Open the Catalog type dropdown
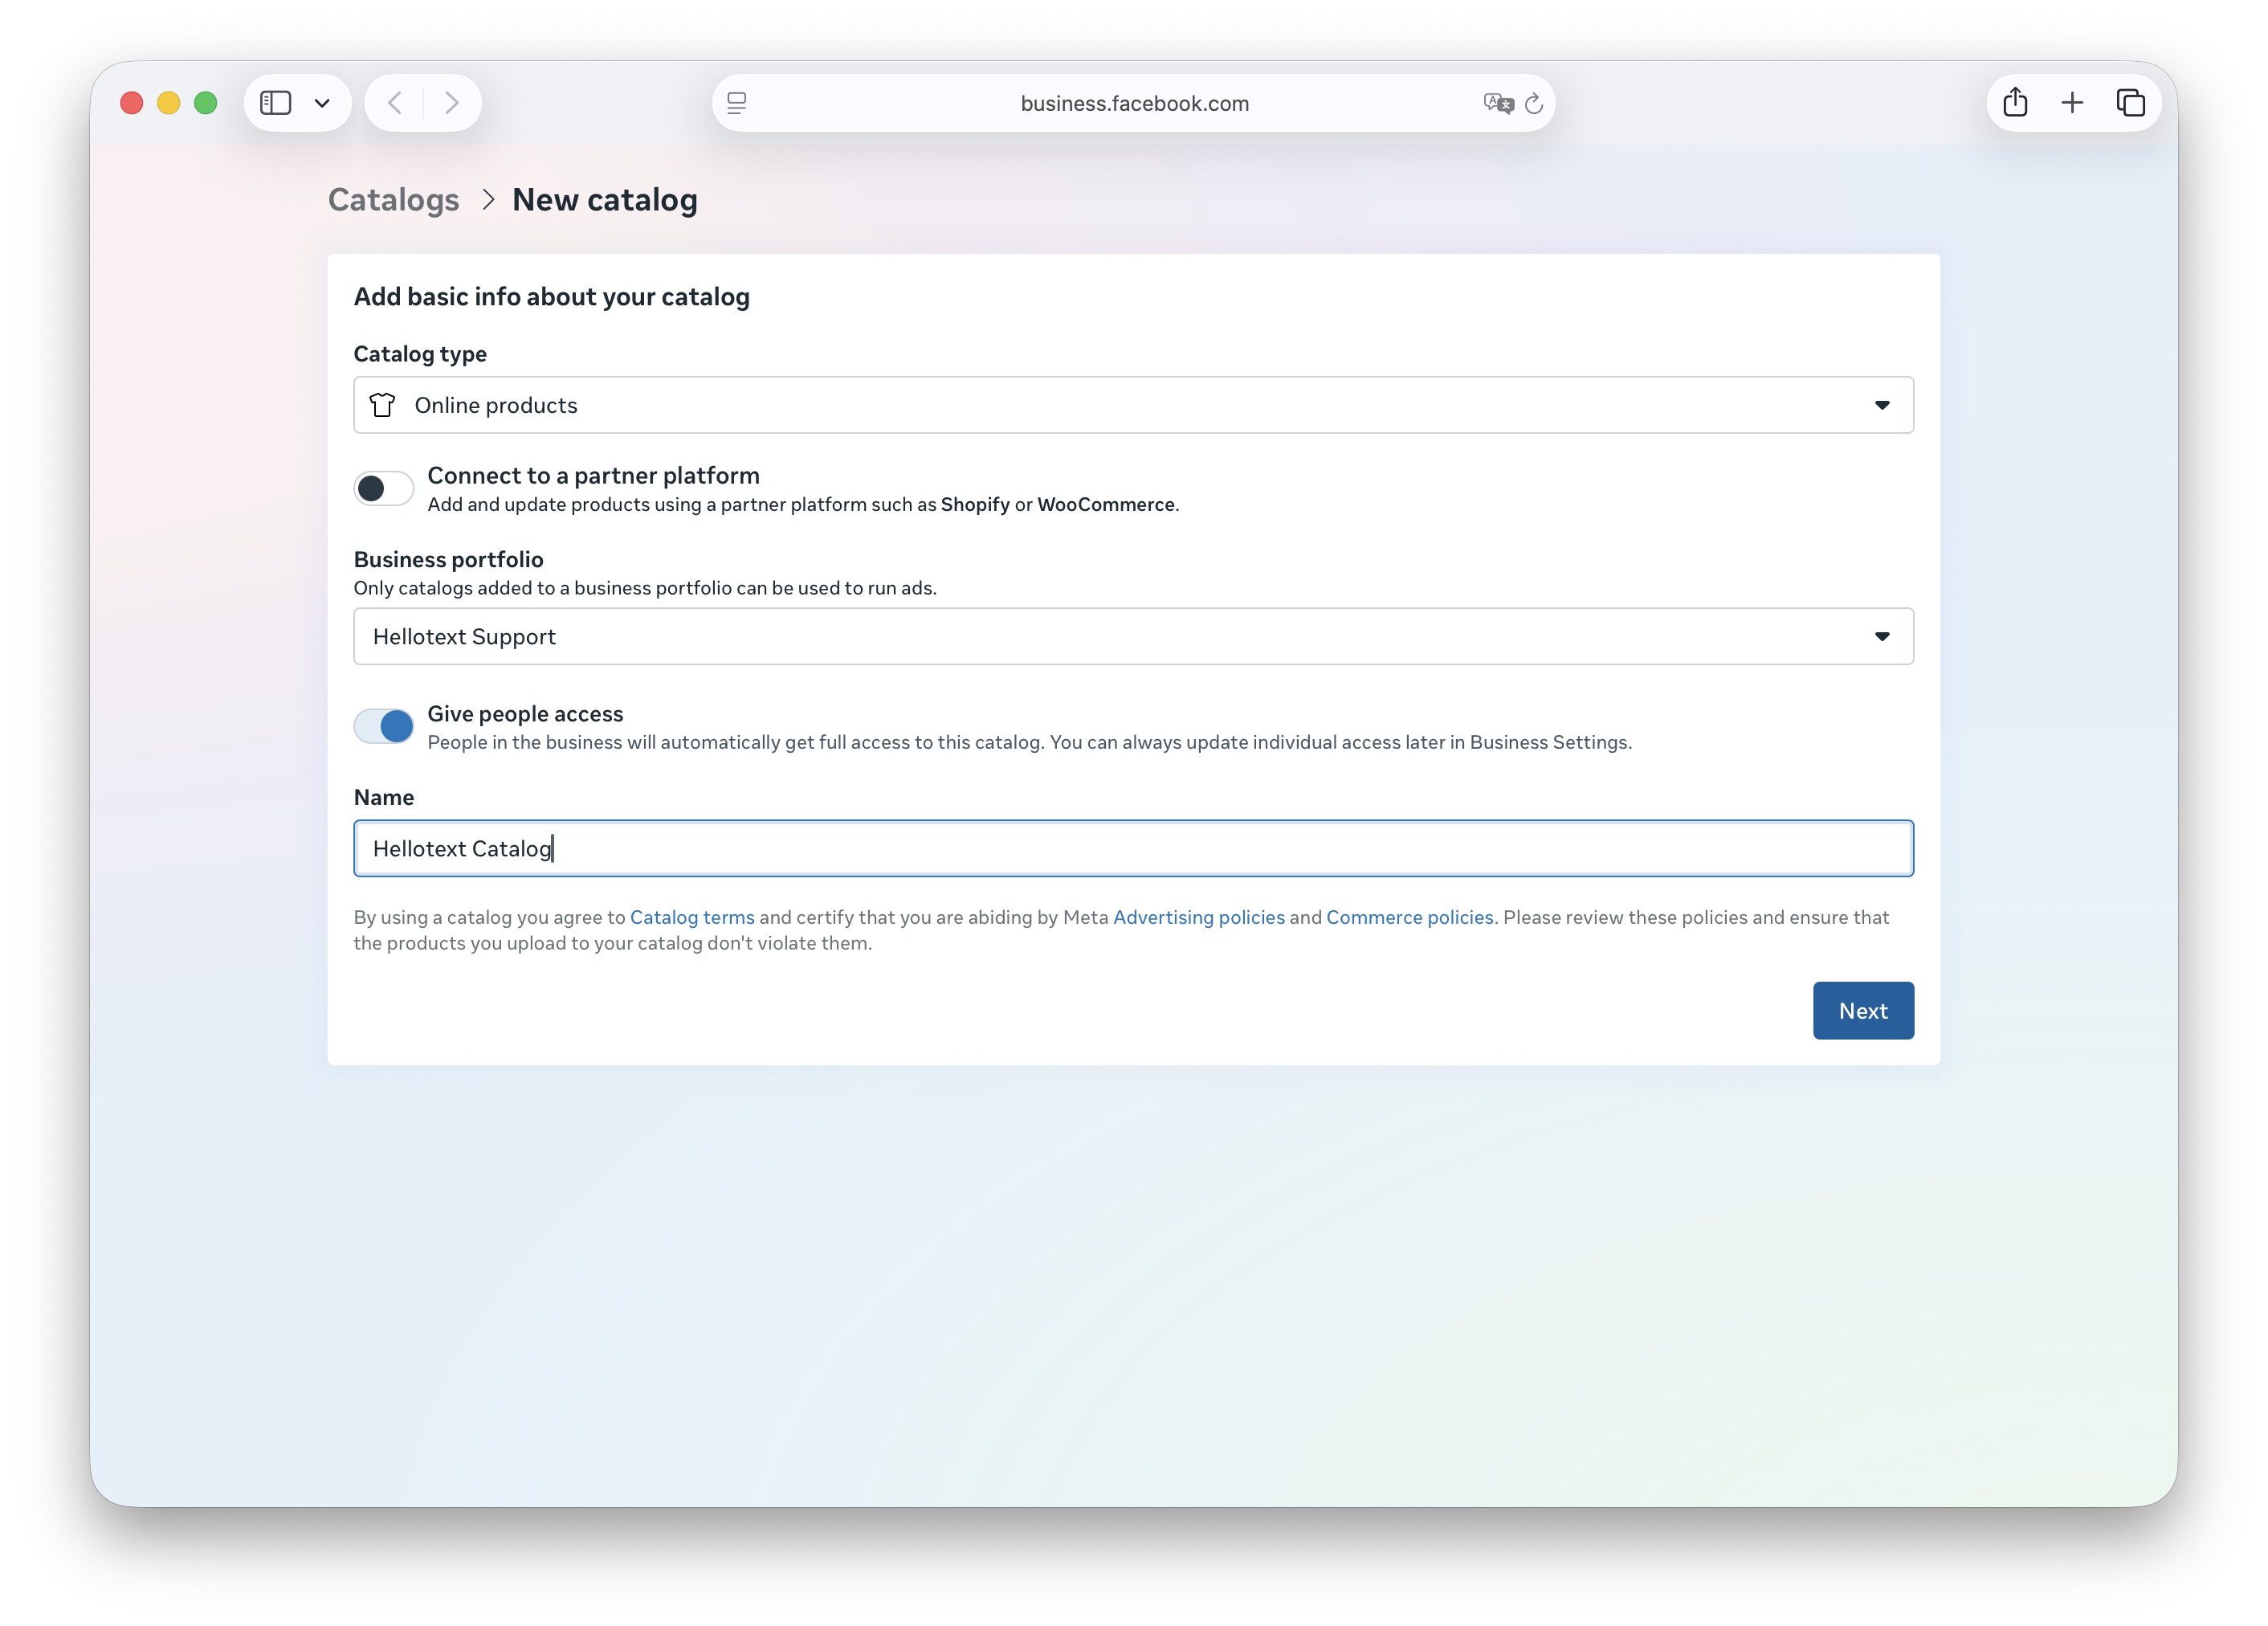 pos(1132,405)
